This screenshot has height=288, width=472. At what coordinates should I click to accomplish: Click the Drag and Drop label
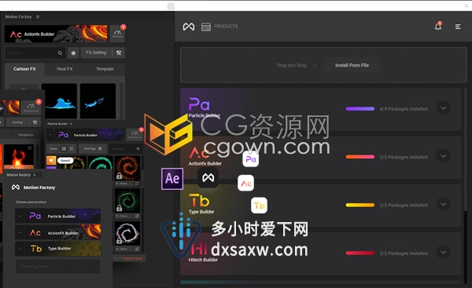point(291,65)
